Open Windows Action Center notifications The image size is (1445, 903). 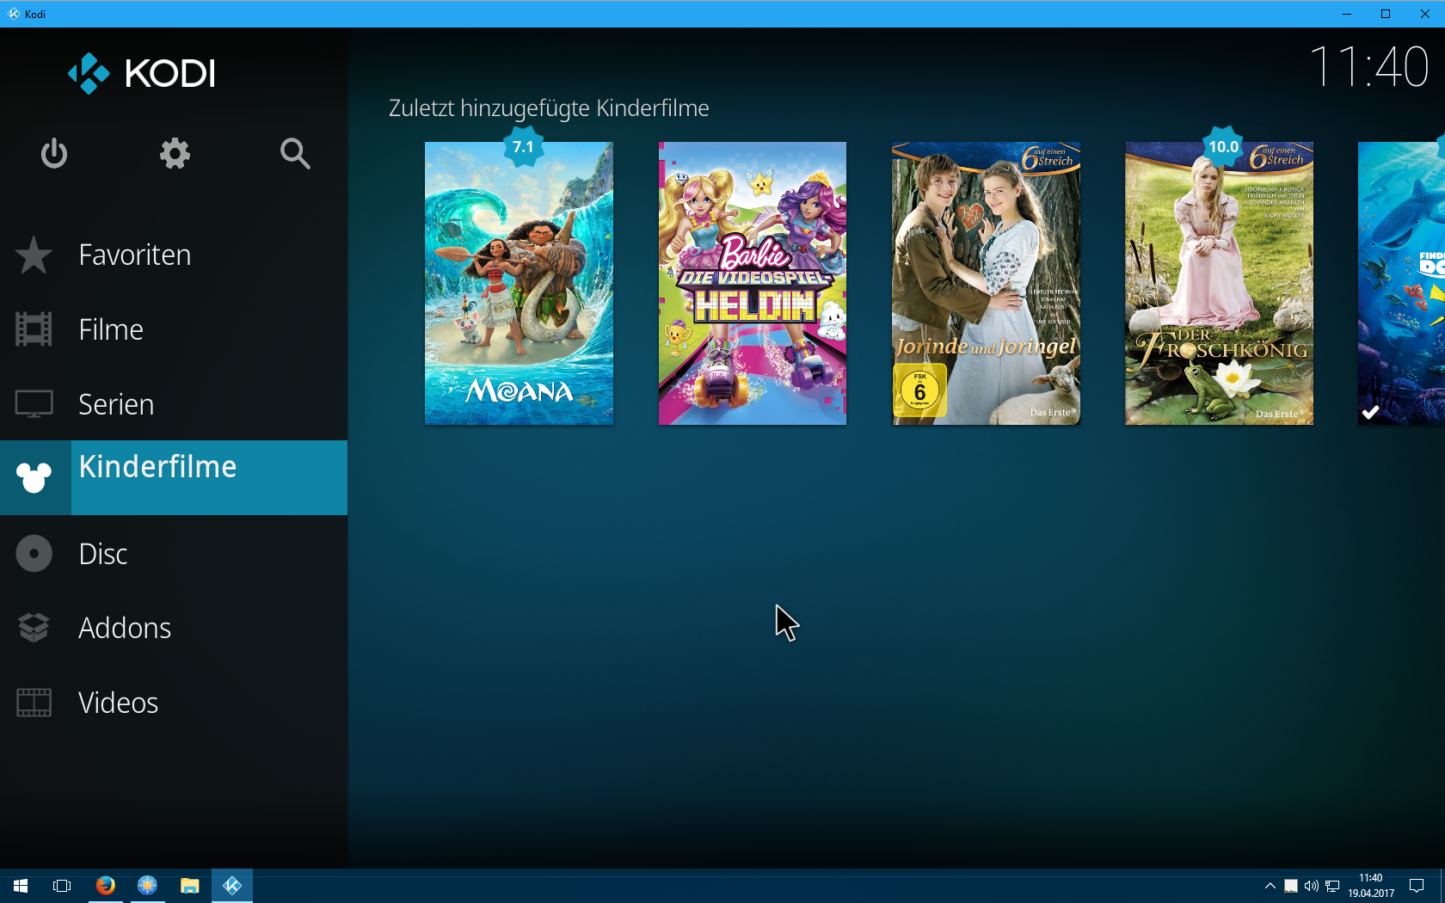click(1417, 886)
